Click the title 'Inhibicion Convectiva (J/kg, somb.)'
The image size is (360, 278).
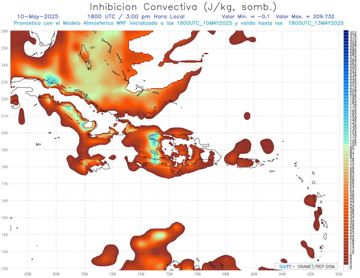[x=183, y=7]
